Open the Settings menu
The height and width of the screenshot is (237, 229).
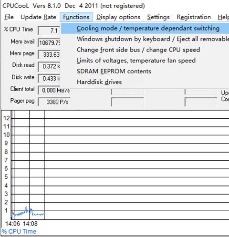tap(158, 17)
